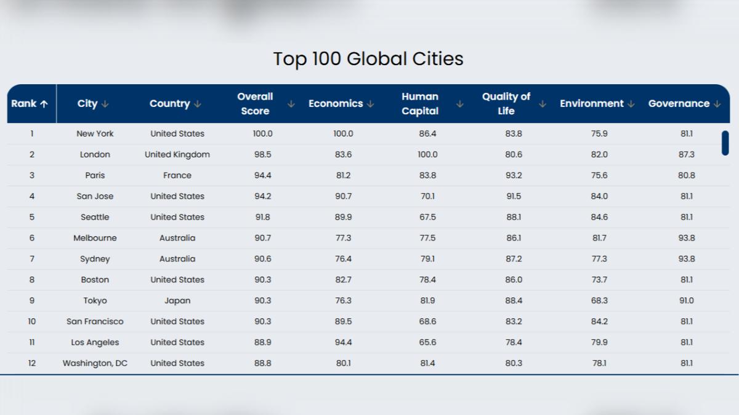The height and width of the screenshot is (415, 739).
Task: Click the Economics header label
Action: point(336,104)
